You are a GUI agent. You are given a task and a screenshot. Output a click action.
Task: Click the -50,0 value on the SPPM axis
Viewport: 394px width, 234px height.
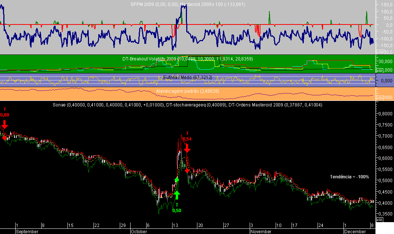coord(387,32)
